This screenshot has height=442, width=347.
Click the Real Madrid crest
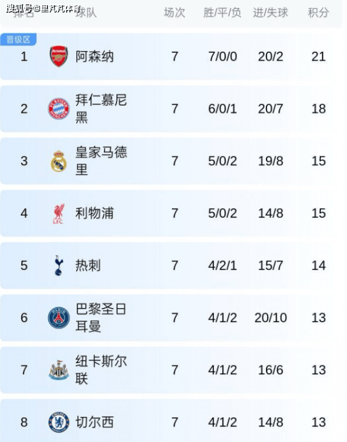coord(59,161)
